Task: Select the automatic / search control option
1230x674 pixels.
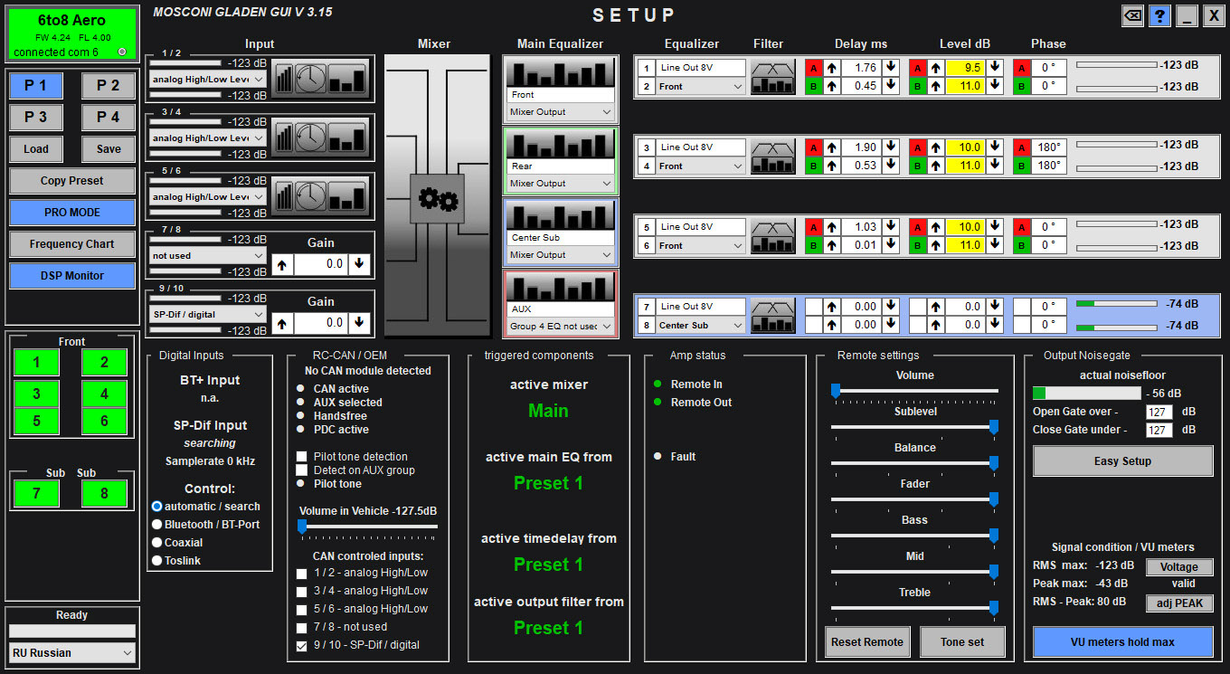Action: [x=156, y=507]
